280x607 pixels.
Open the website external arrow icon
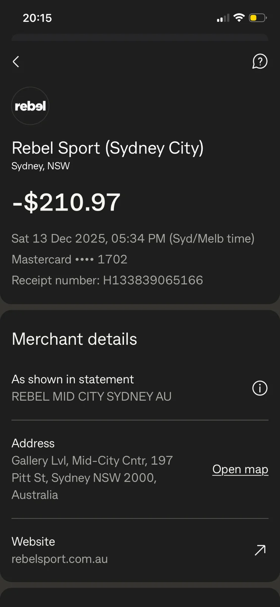coord(260,550)
